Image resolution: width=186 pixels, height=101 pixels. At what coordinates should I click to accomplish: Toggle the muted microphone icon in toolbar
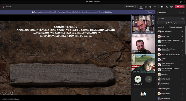coord(167,7)
